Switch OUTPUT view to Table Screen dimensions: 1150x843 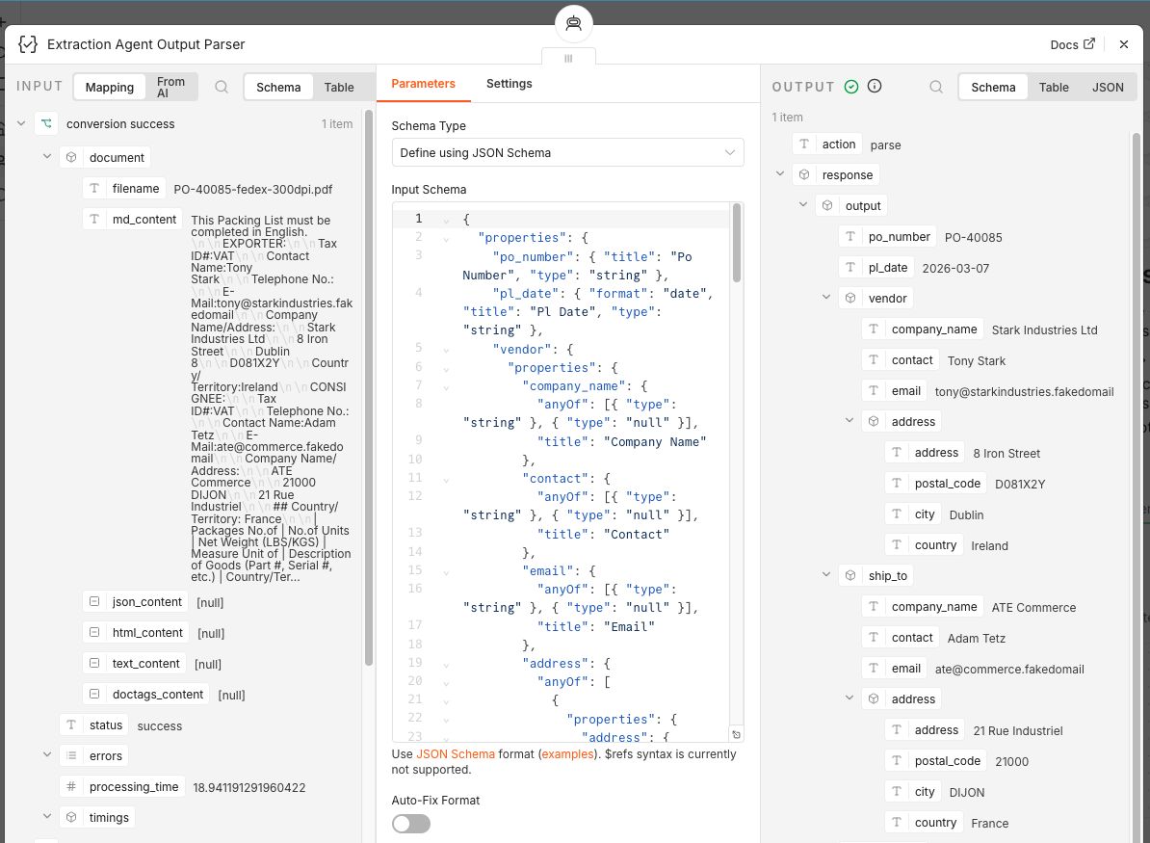tap(1053, 88)
